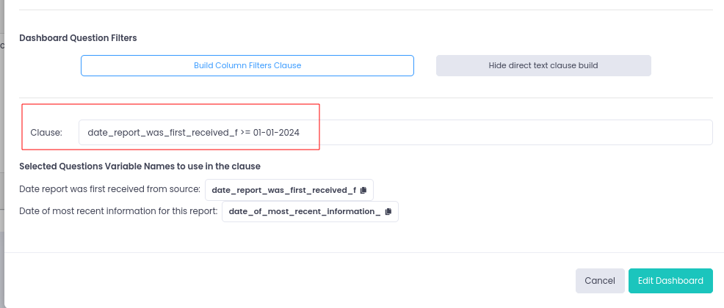Click "Date of most recent information" label
This screenshot has height=308, width=724.
coord(118,211)
